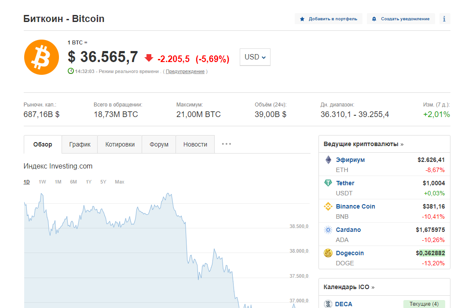The image size is (472, 308).
Task: Click the $2.626,41 Ethereum price
Action: [431, 160]
